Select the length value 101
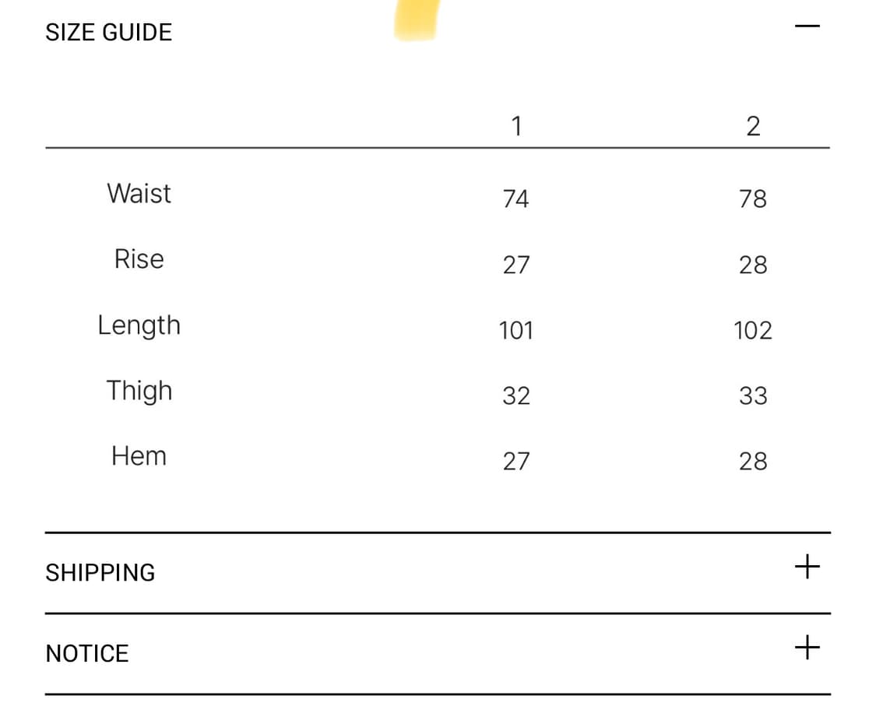The width and height of the screenshot is (876, 724). pyautogui.click(x=515, y=331)
